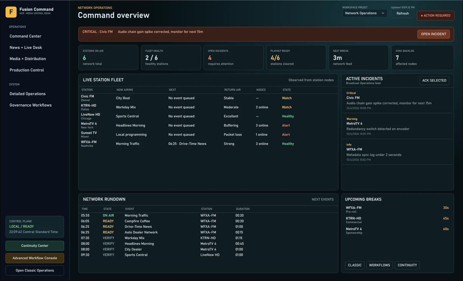
Task: Click Open Classic Operations button
Action: 35,271
